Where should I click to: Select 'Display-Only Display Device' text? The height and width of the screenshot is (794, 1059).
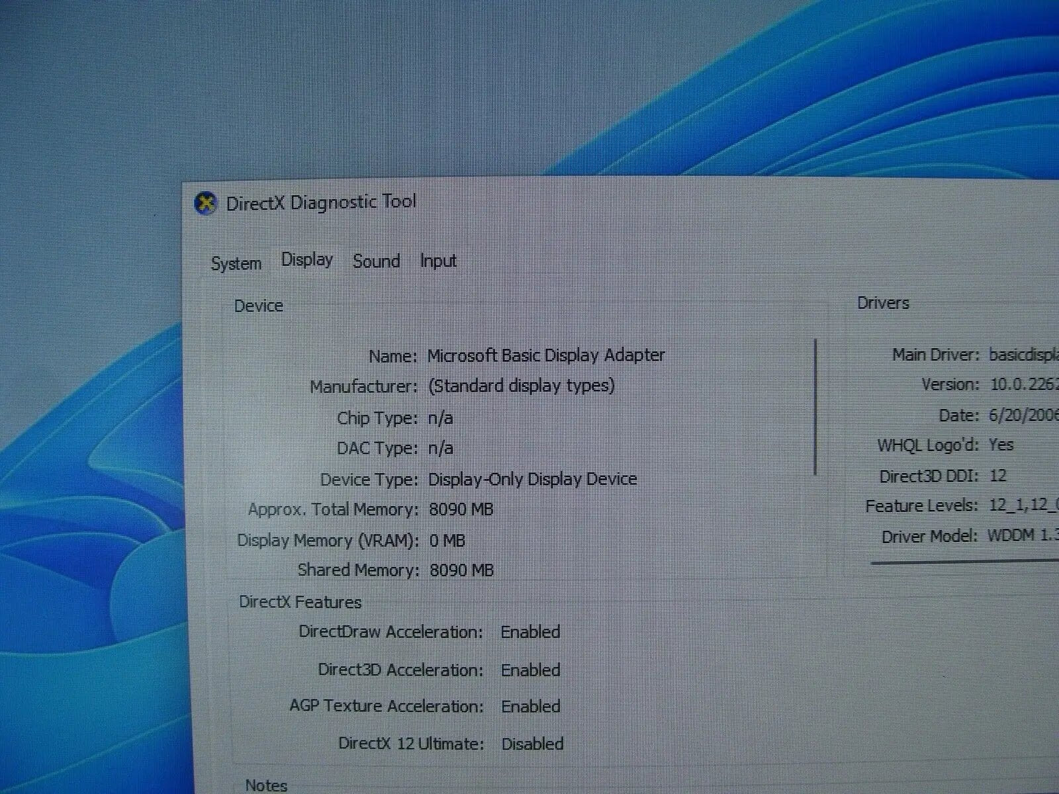(x=533, y=479)
